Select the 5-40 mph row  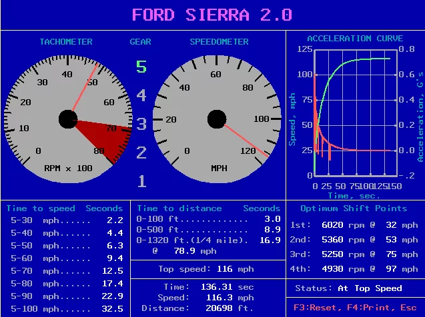67,233
